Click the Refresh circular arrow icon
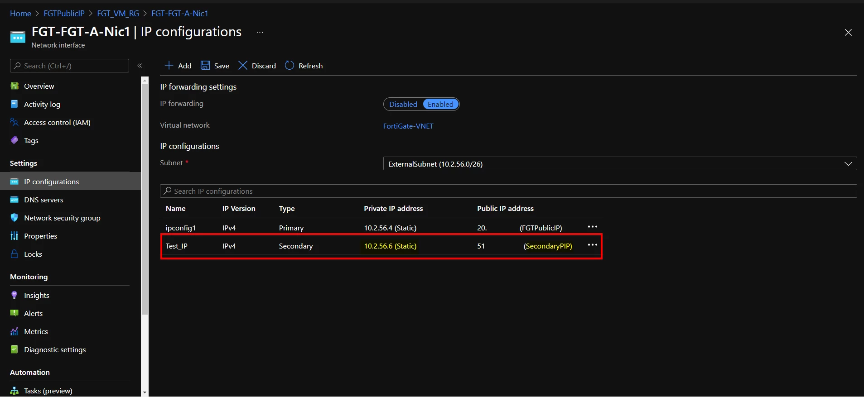The image size is (864, 397). tap(290, 66)
